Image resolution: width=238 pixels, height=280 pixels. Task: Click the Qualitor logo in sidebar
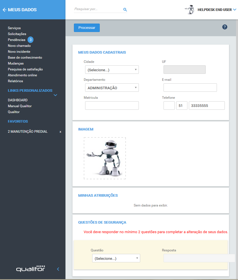click(31, 268)
